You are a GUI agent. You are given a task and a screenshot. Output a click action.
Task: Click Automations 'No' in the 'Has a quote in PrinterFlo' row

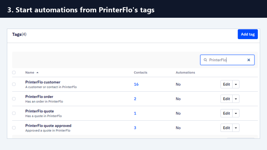coord(178,113)
